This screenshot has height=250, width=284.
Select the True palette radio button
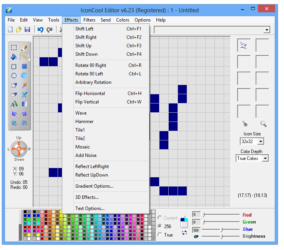[x=160, y=235]
